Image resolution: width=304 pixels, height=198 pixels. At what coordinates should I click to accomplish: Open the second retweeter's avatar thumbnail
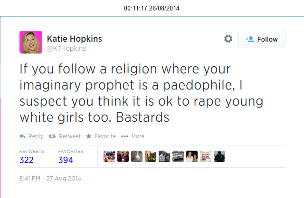point(123,156)
